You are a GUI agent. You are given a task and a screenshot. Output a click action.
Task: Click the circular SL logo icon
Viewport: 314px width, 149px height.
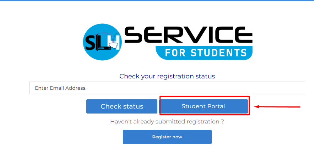[x=102, y=43]
